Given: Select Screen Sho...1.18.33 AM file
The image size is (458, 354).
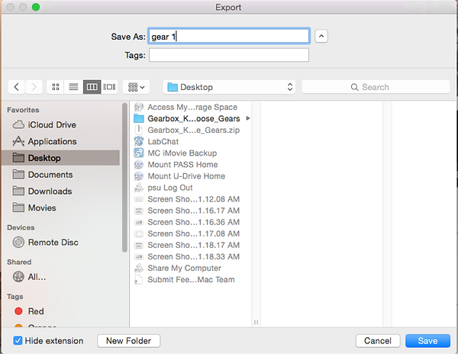Looking at the screenshot, I should 190,256.
